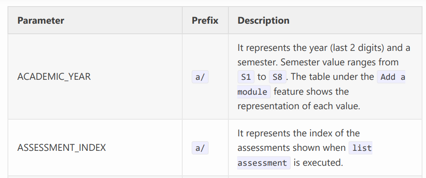This screenshot has height=178, width=426.
Task: Select the plain text "assessments shown when"
Action: [x=291, y=148]
